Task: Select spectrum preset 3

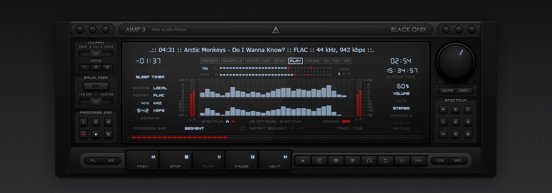Action: coord(468,122)
